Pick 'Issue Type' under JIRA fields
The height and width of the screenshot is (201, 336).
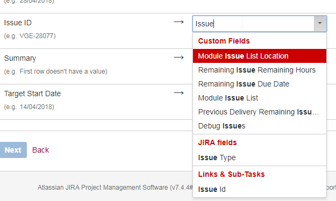coord(260,157)
